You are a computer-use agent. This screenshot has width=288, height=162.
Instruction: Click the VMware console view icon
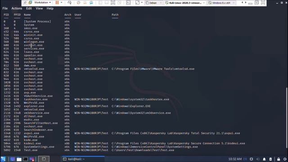tap(128, 3)
